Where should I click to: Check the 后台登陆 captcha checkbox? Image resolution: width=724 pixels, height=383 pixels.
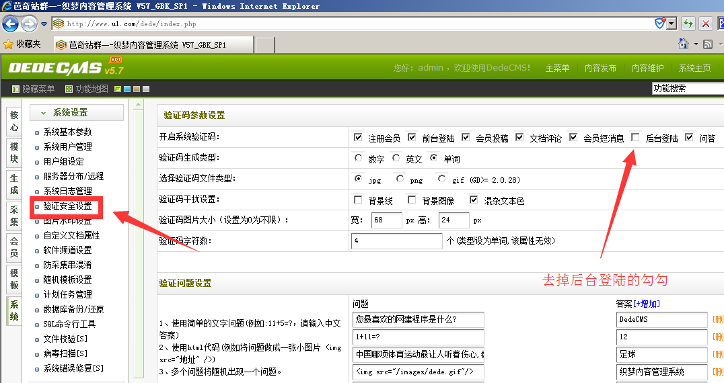pos(635,137)
